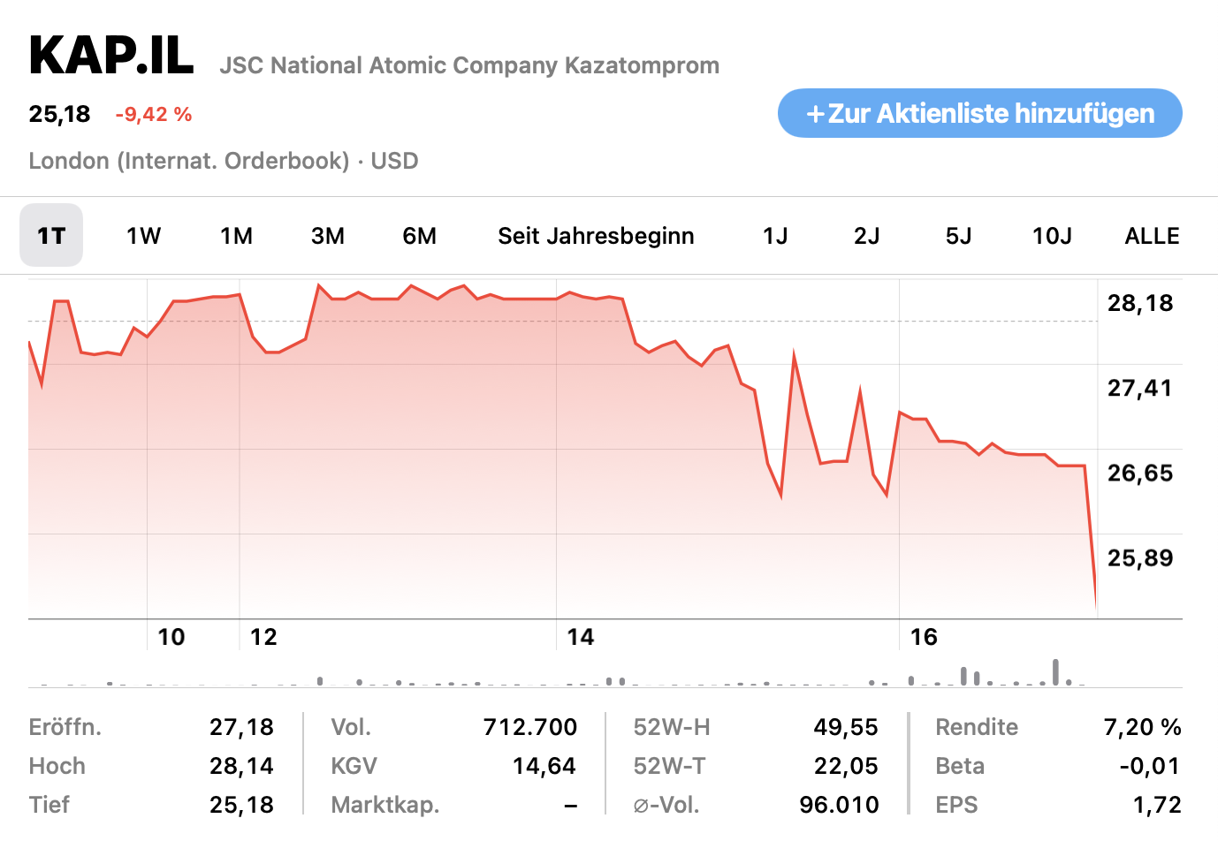
Task: Select the 3M range tab
Action: click(x=328, y=236)
